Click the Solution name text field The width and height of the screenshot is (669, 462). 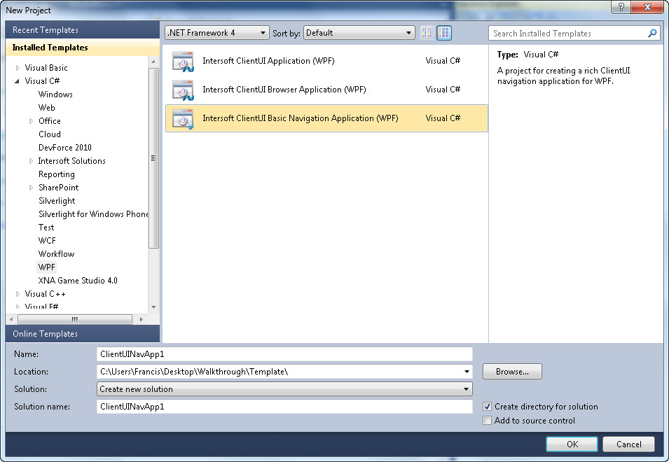284,407
